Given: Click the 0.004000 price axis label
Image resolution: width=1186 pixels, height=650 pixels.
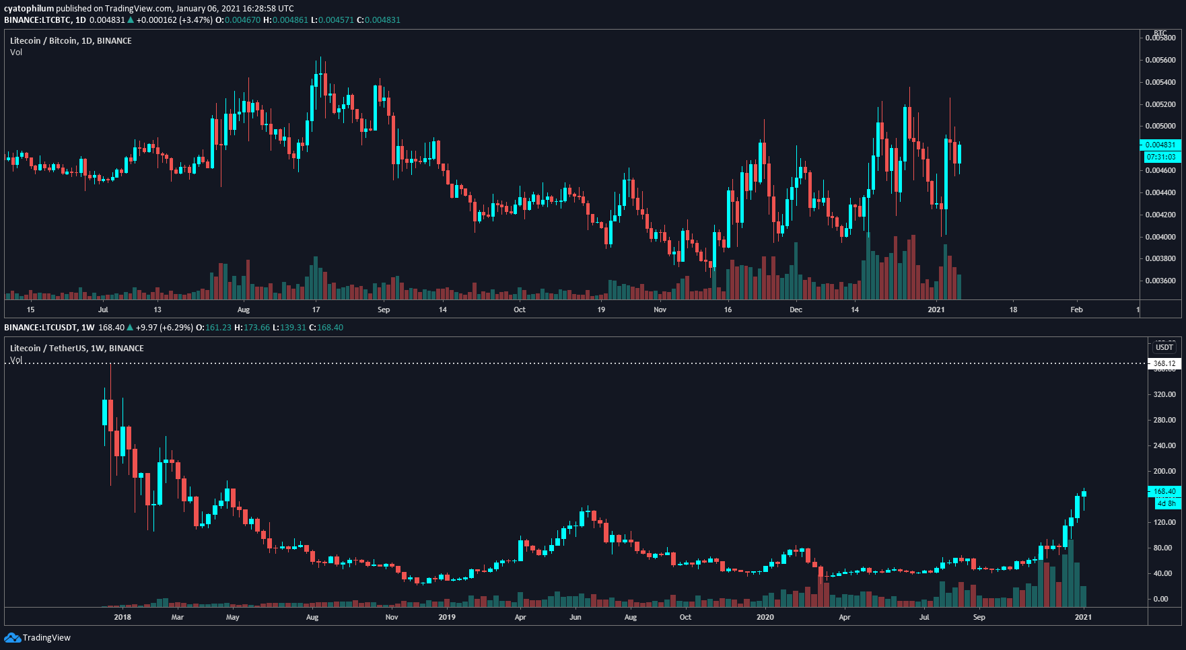Looking at the screenshot, I should point(1160,237).
